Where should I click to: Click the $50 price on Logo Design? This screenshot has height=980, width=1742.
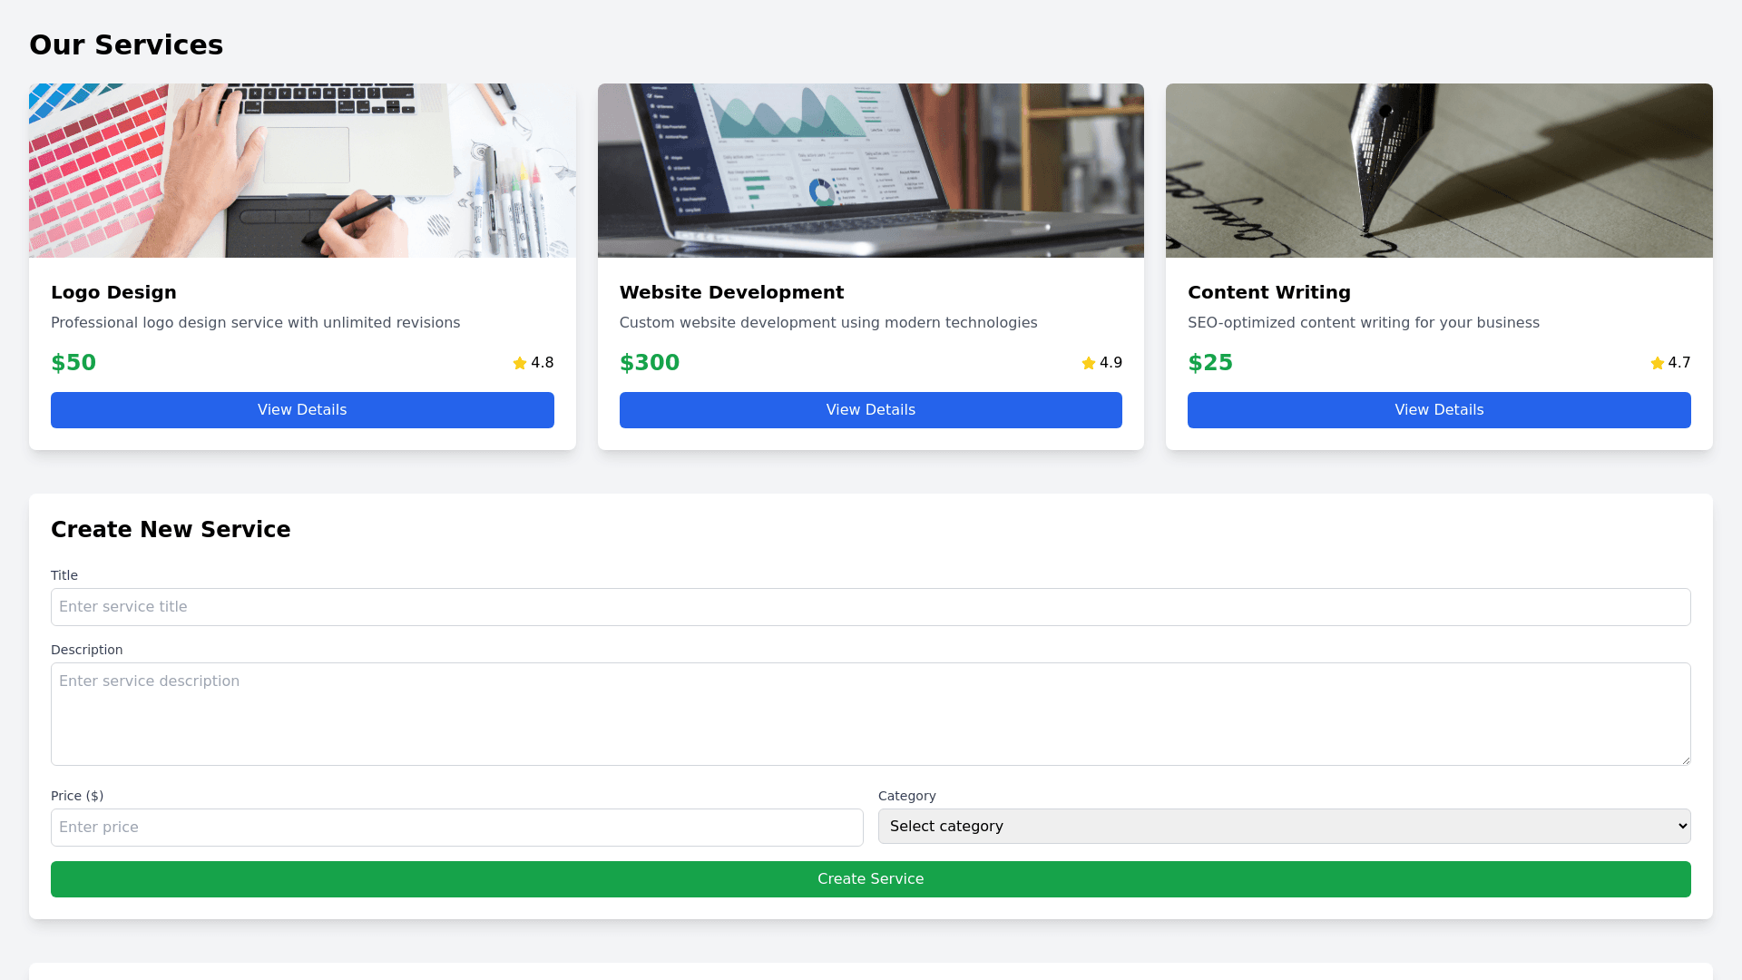point(73,363)
